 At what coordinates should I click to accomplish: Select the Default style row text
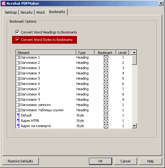coord(26,115)
